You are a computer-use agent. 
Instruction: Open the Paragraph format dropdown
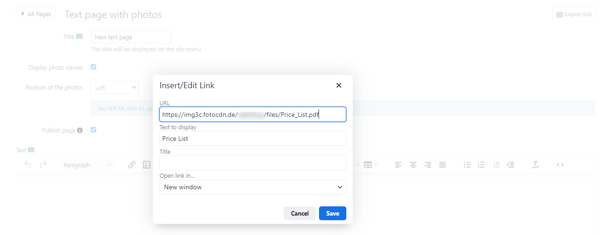pyautogui.click(x=88, y=165)
